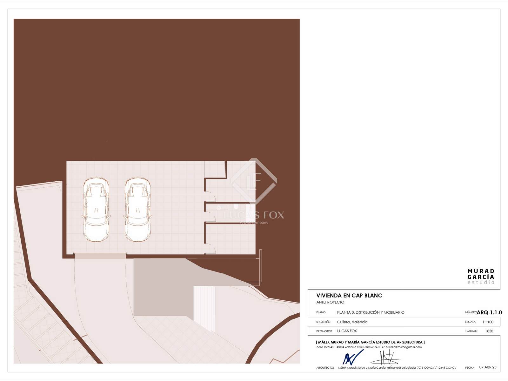
Task: Click the 'TRABAJO' label
Action: [x=471, y=331]
